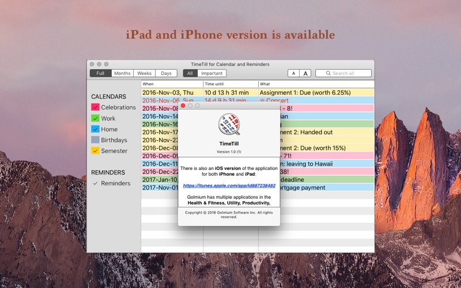This screenshot has height=288, width=461.
Task: Switch to the Days view
Action: tap(166, 73)
